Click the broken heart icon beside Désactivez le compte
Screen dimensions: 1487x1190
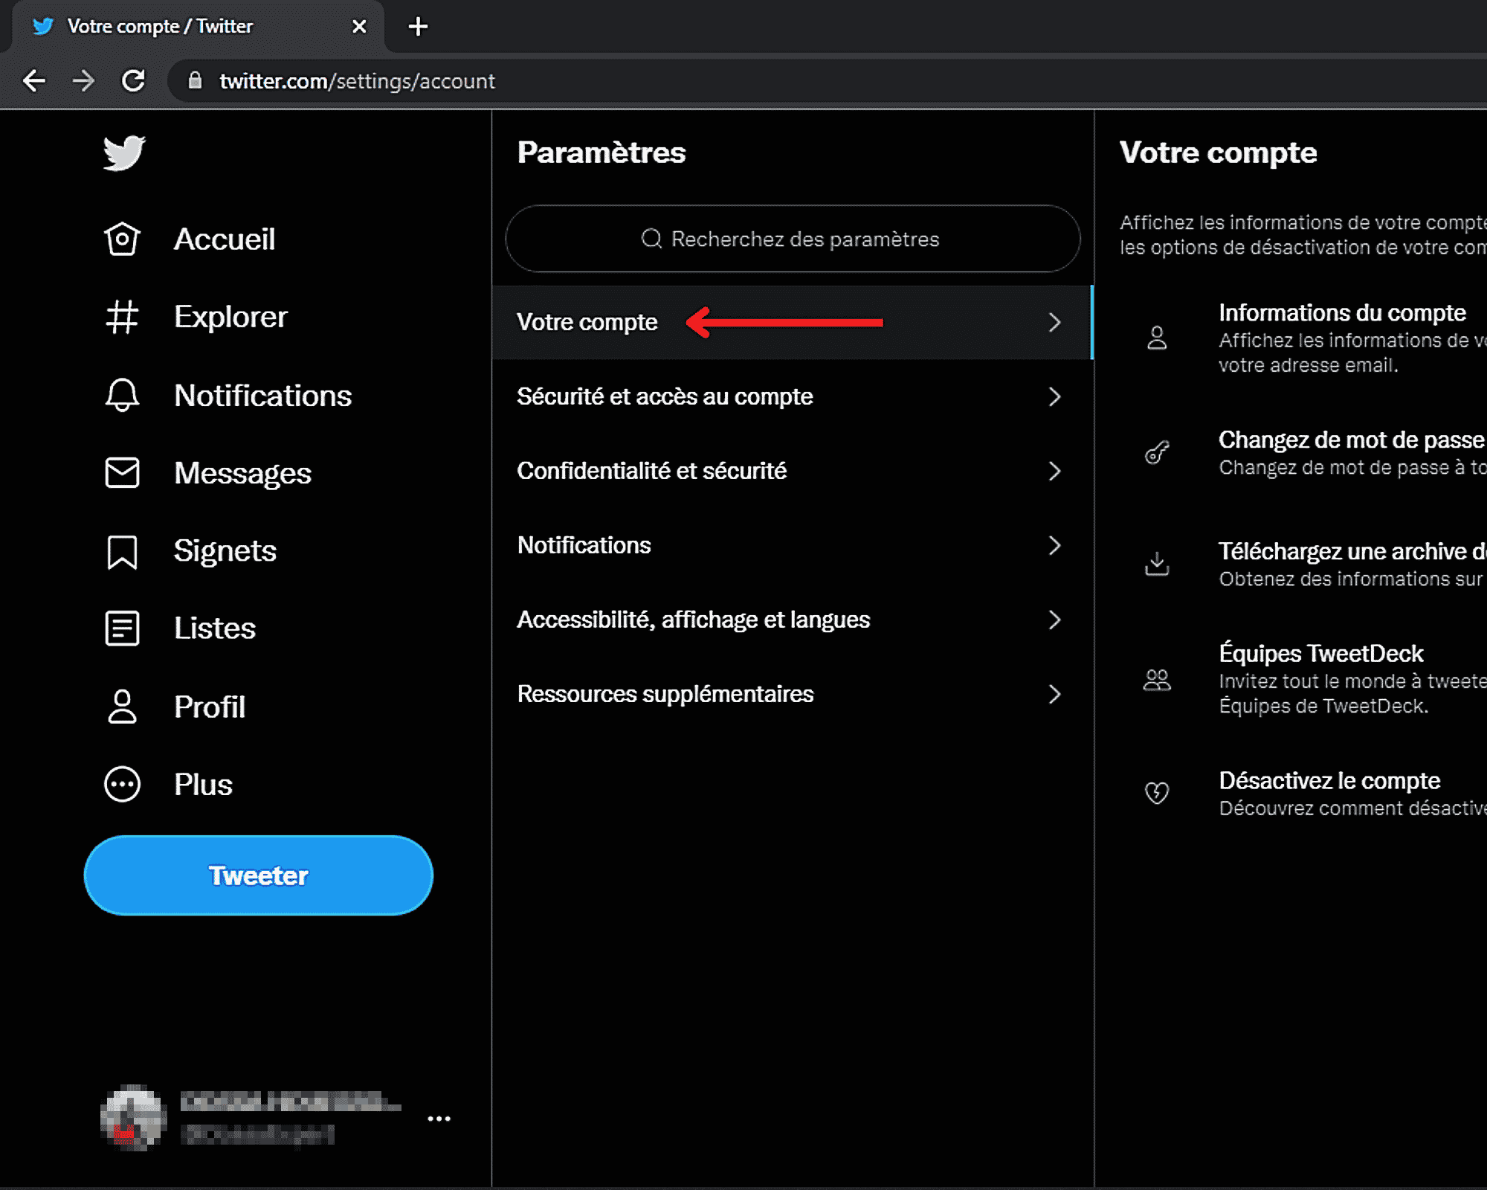tap(1157, 793)
